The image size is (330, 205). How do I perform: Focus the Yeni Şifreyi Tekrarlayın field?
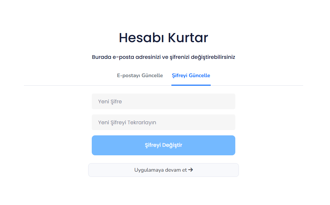163,122
